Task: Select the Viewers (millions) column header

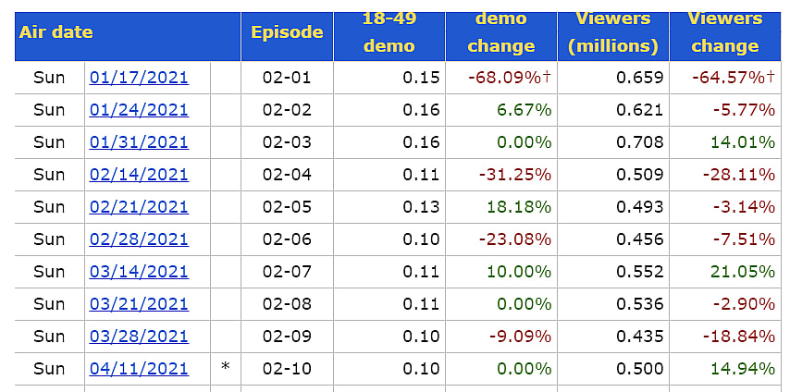Action: coord(613,31)
